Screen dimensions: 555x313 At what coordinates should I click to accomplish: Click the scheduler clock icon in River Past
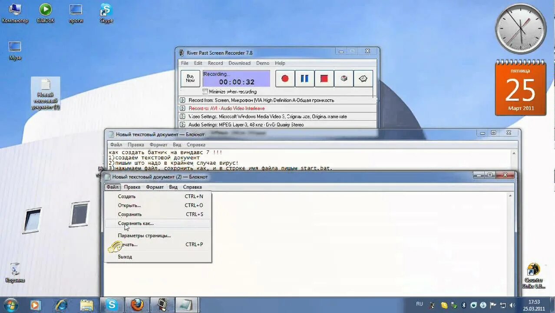coord(363,79)
